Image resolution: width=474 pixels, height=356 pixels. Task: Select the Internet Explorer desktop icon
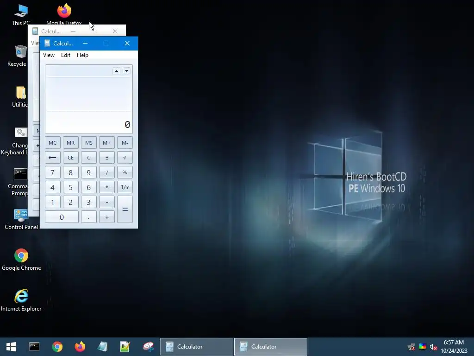[21, 300]
